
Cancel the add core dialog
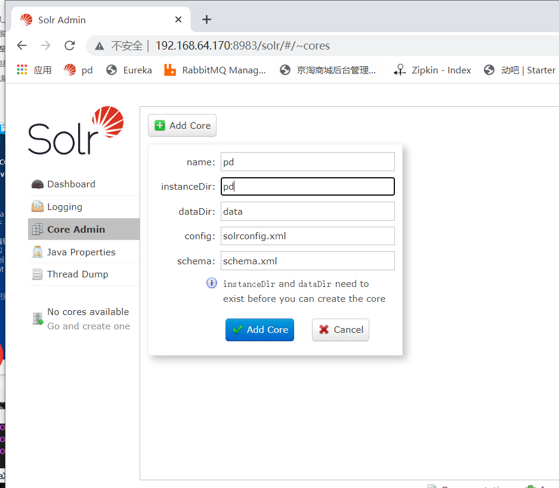(341, 330)
